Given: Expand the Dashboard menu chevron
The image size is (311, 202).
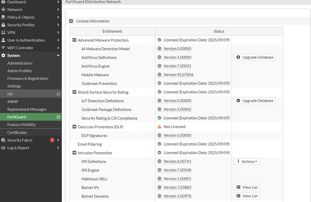Looking at the screenshot, I should coord(58,2).
